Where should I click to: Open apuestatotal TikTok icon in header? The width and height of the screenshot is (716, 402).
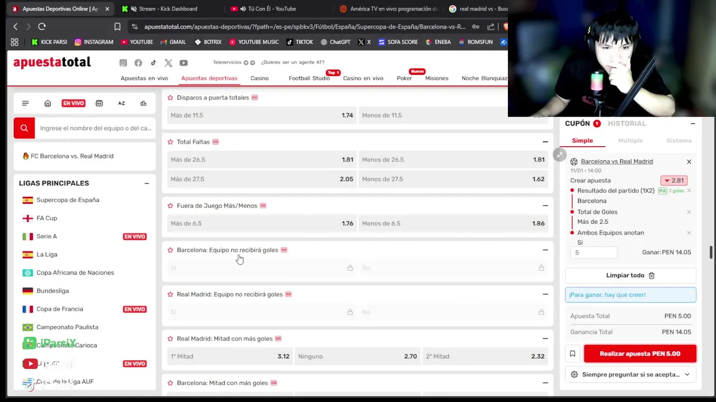tap(153, 63)
